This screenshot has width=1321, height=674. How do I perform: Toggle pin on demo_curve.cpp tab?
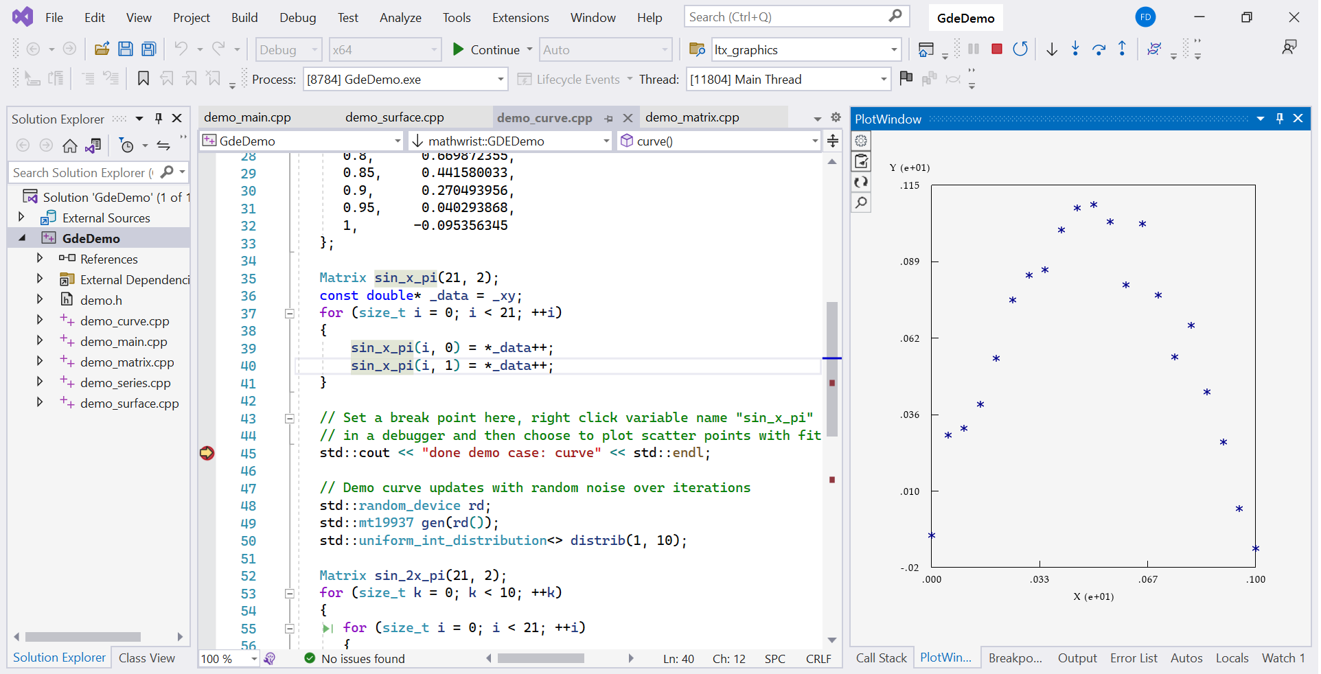pos(608,118)
